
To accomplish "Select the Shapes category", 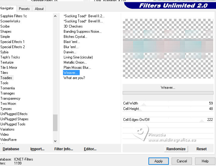I will tap(6, 32).
